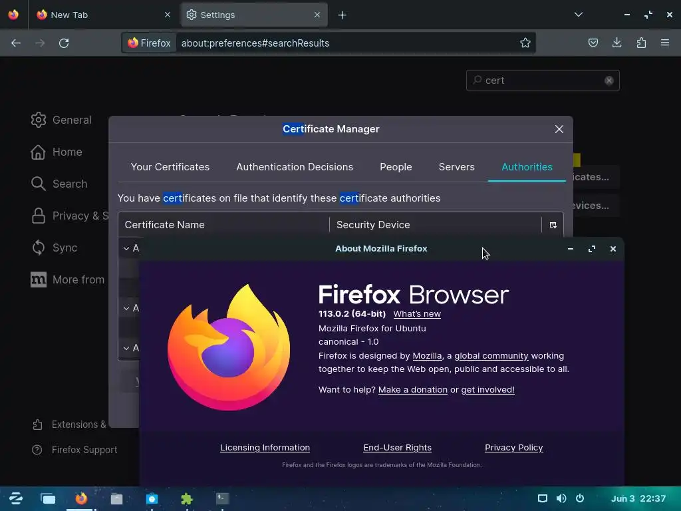681x511 pixels.
Task: Open the list all tabs dropdown
Action: click(x=578, y=15)
